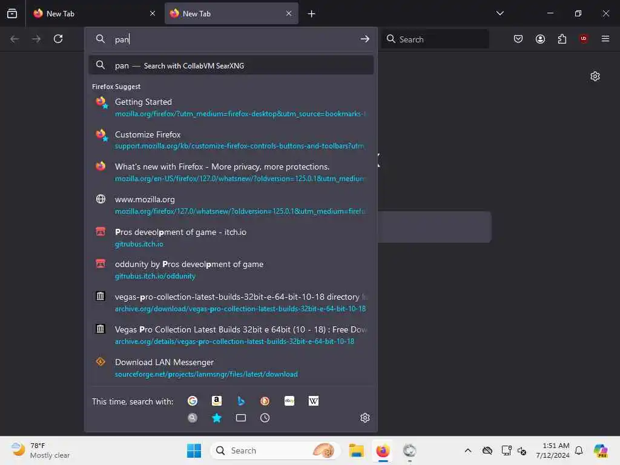
Task: Open the uBlock Origin extension
Action: coord(584,38)
